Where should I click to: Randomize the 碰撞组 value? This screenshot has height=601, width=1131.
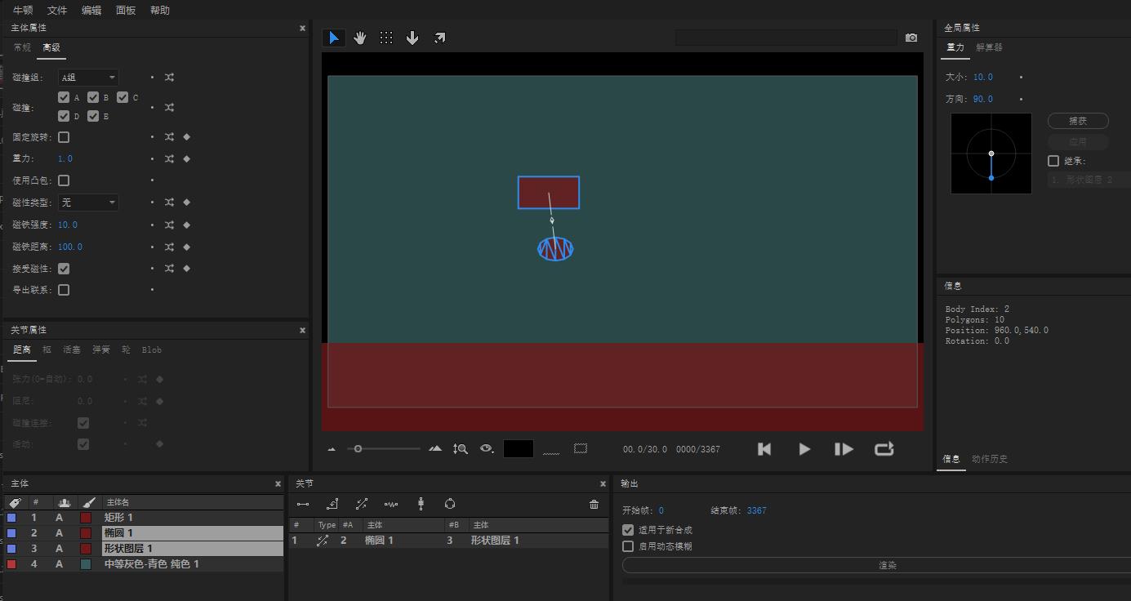coord(169,78)
